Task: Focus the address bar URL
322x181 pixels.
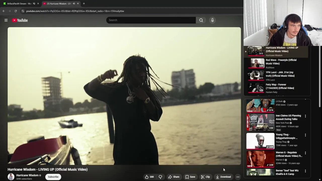Action: coord(75,11)
